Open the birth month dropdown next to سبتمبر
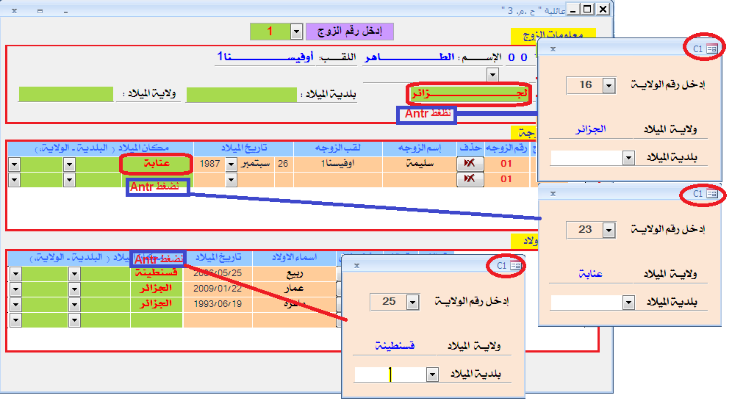 232,164
